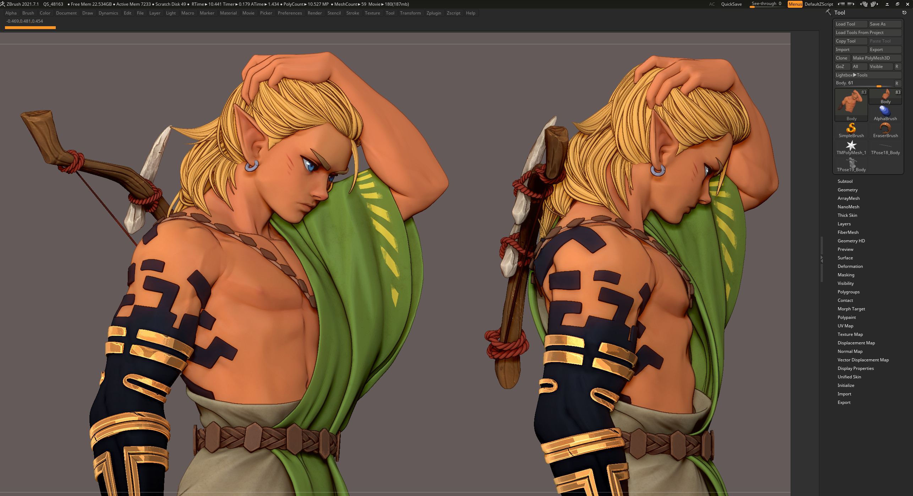The height and width of the screenshot is (496, 913).
Task: Expand the NanoMesh section
Action: point(848,207)
